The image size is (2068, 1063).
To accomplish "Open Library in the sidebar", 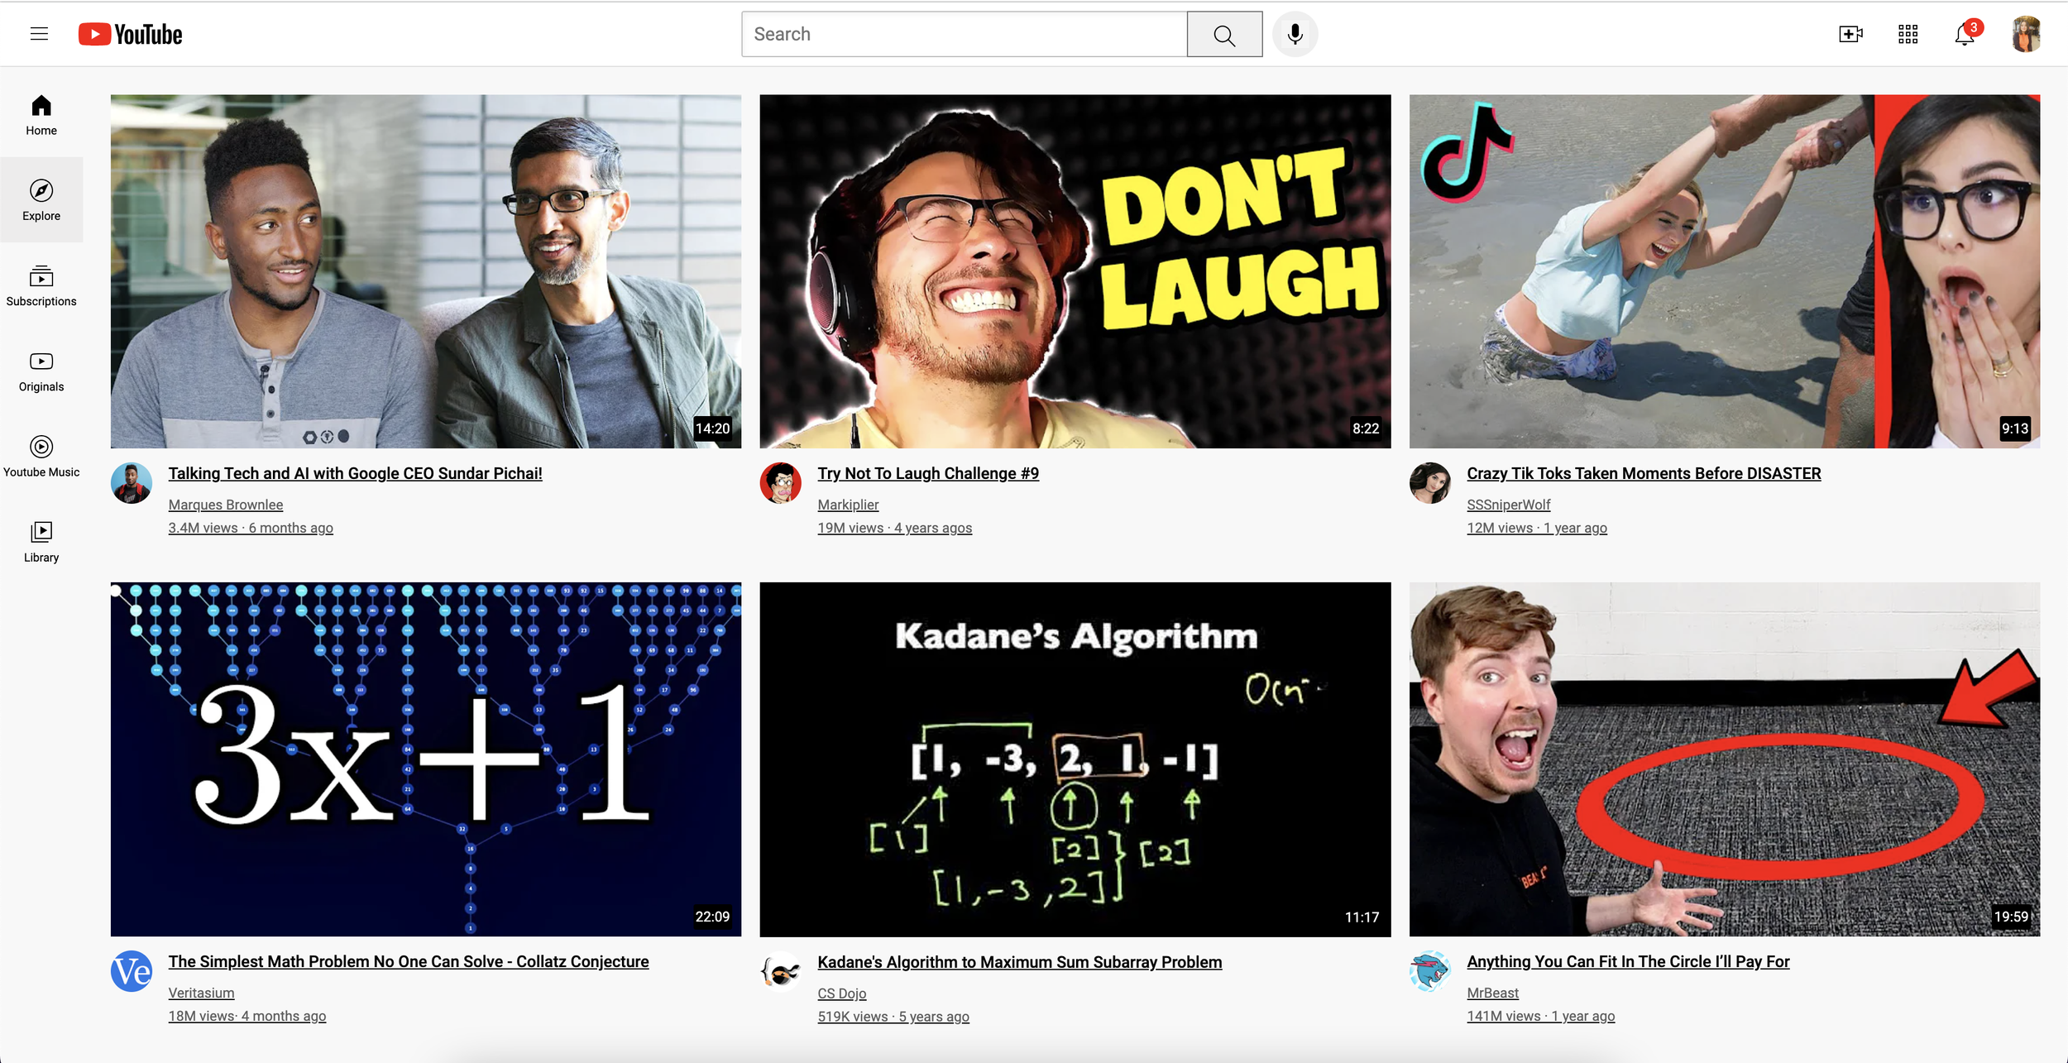I will [41, 542].
